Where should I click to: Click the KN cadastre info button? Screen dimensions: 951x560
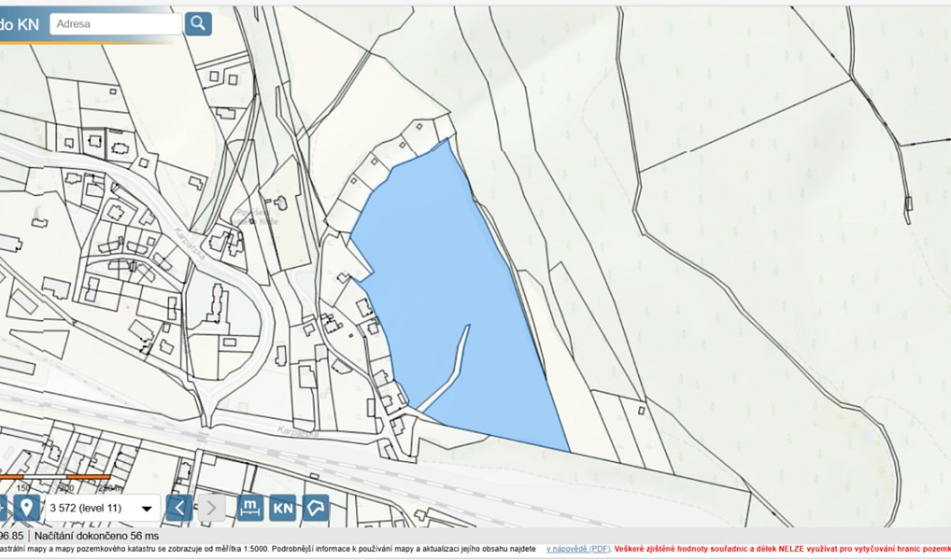point(283,508)
